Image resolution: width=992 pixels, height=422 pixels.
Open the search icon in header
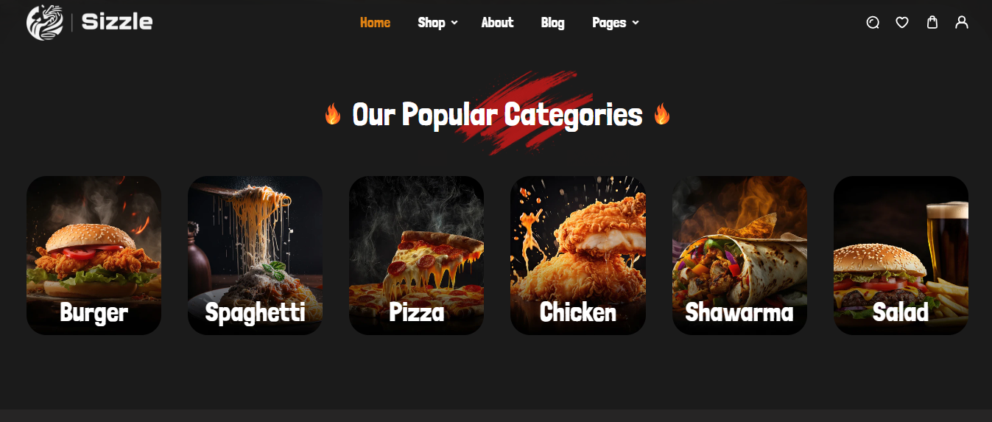873,23
